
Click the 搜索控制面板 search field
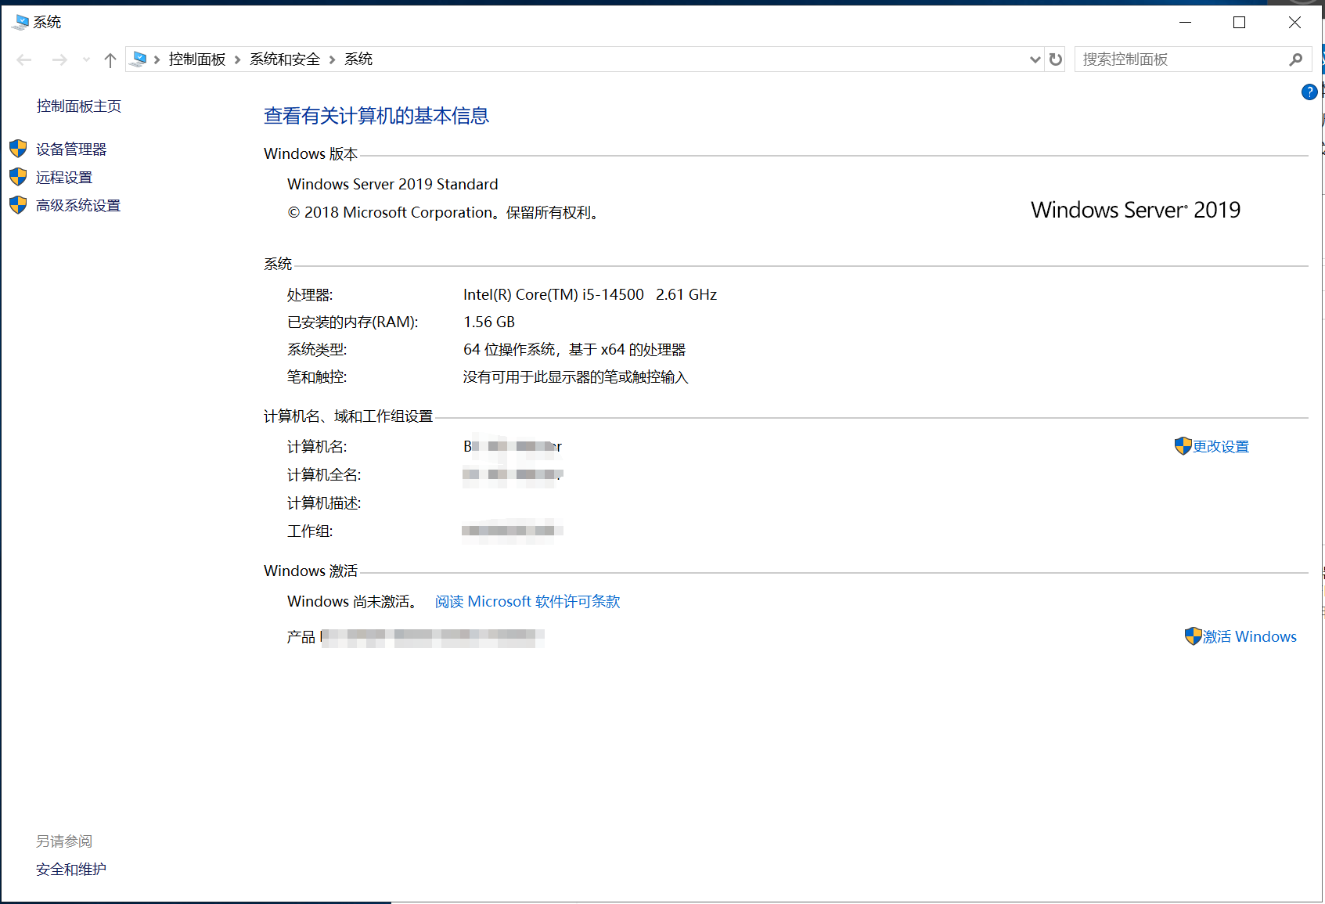coord(1178,59)
